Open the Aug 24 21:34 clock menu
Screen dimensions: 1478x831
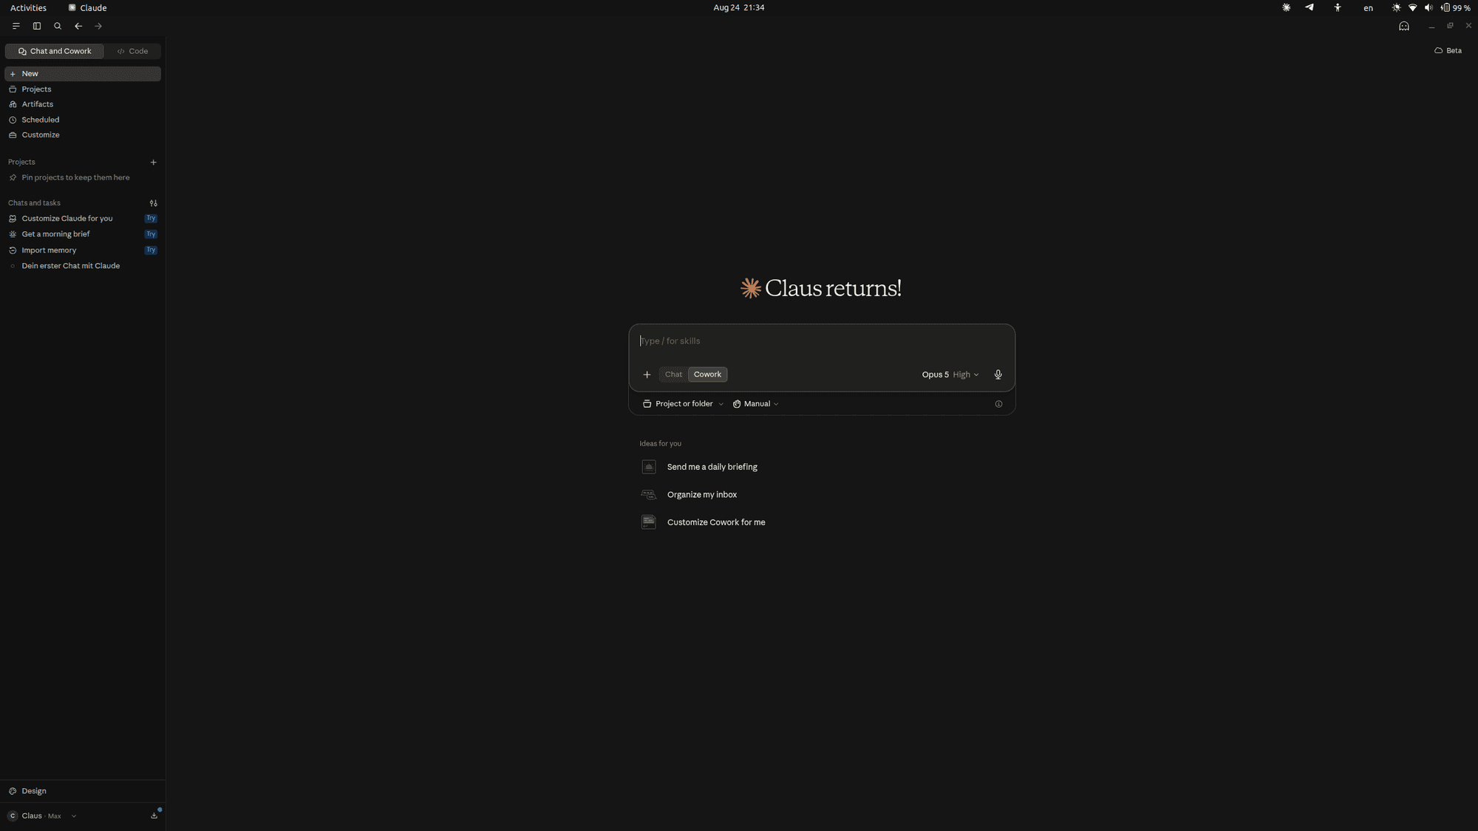tap(739, 7)
